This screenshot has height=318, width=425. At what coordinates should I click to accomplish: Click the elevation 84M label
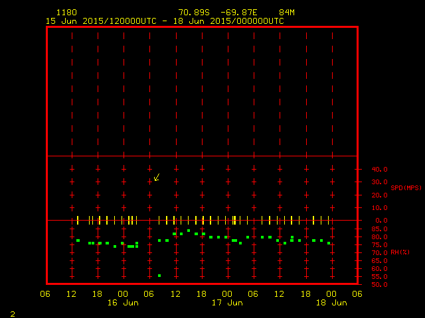[x=287, y=13]
